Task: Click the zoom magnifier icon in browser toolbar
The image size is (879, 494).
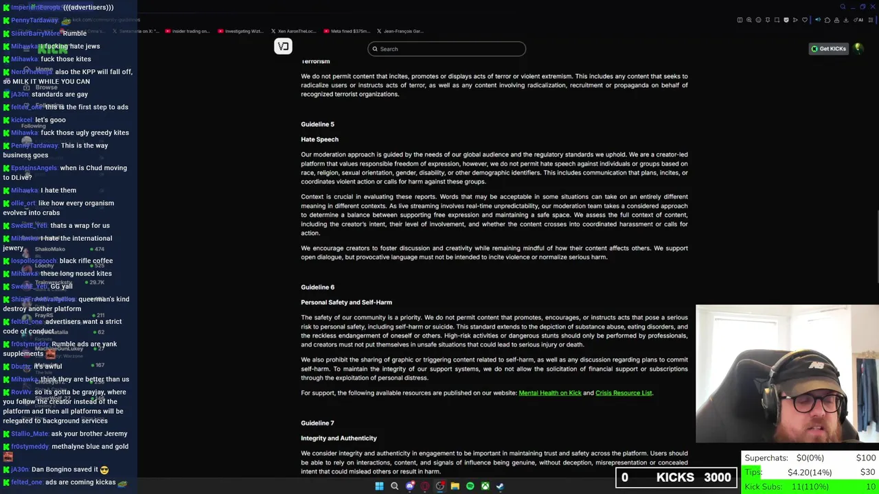Action: point(749,20)
